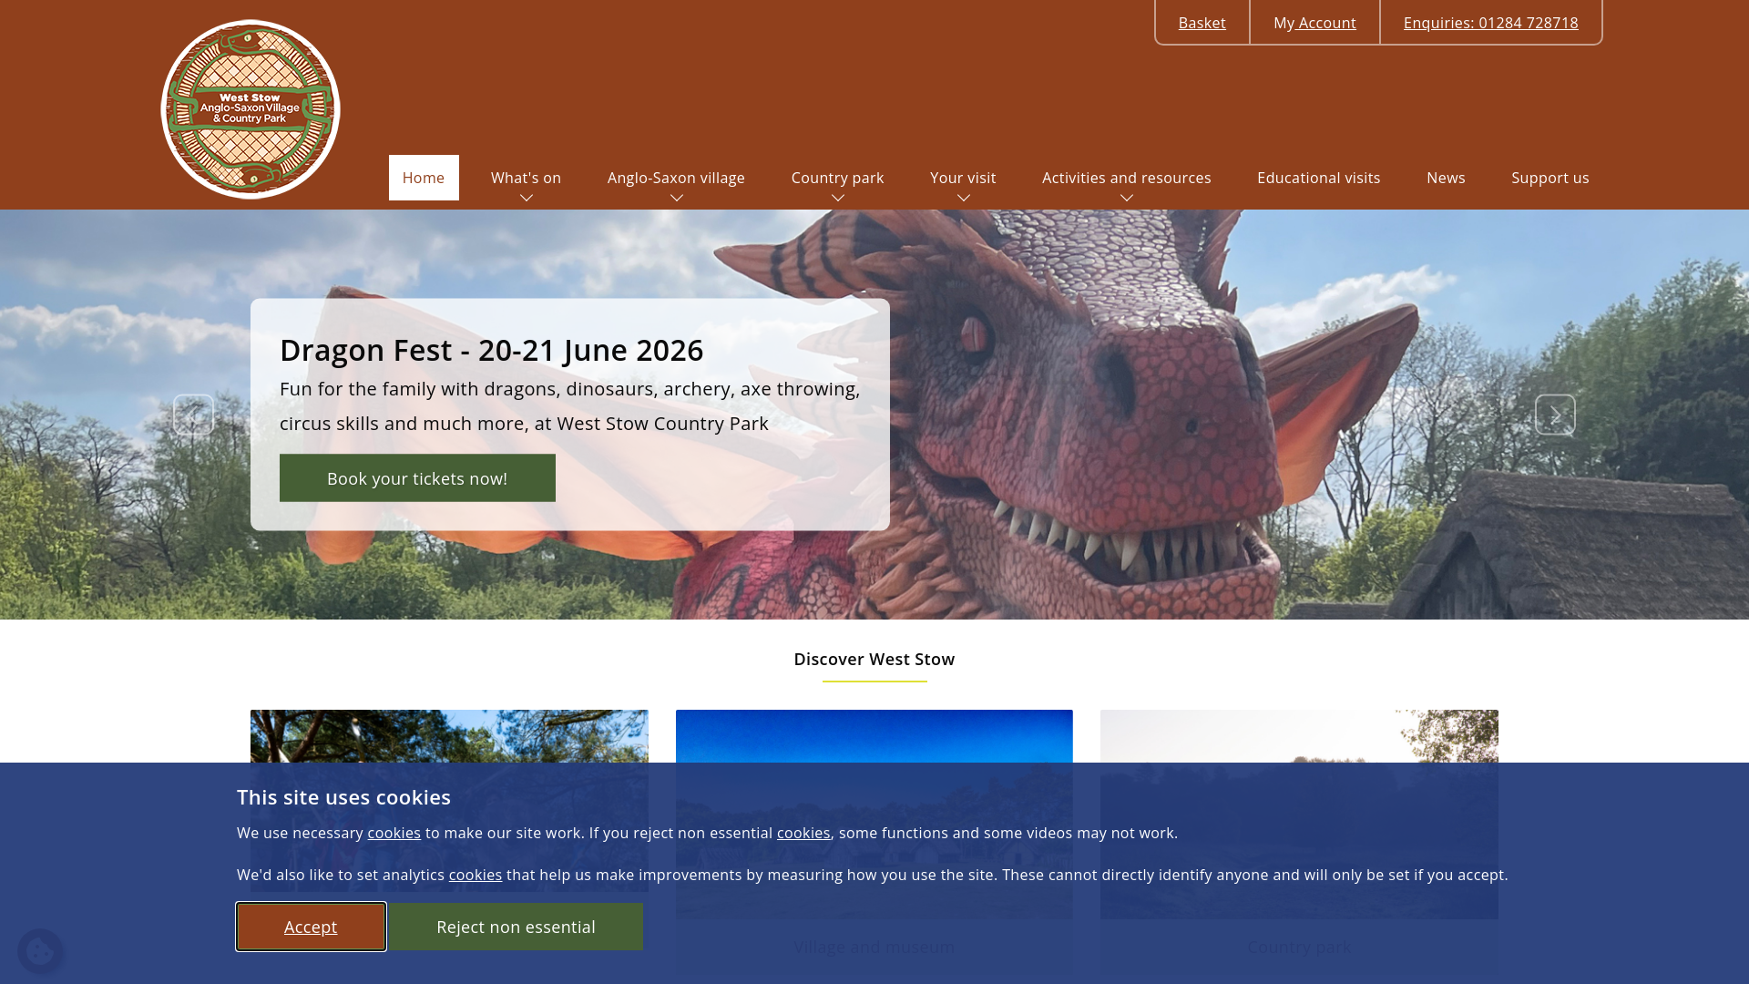The width and height of the screenshot is (1749, 984).
Task: Open the Country park card image
Action: click(x=1299, y=815)
